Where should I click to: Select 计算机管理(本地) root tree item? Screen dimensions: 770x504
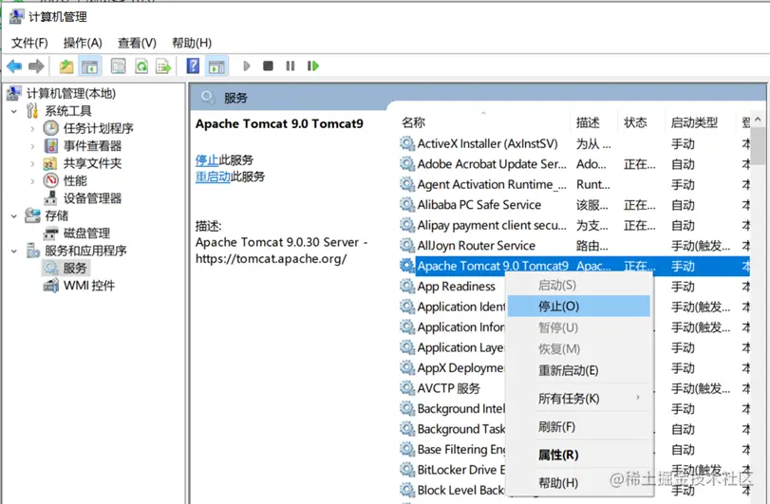(71, 93)
